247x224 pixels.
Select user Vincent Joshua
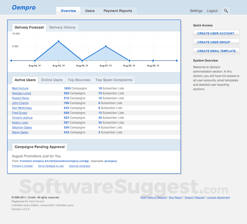tap(22, 118)
